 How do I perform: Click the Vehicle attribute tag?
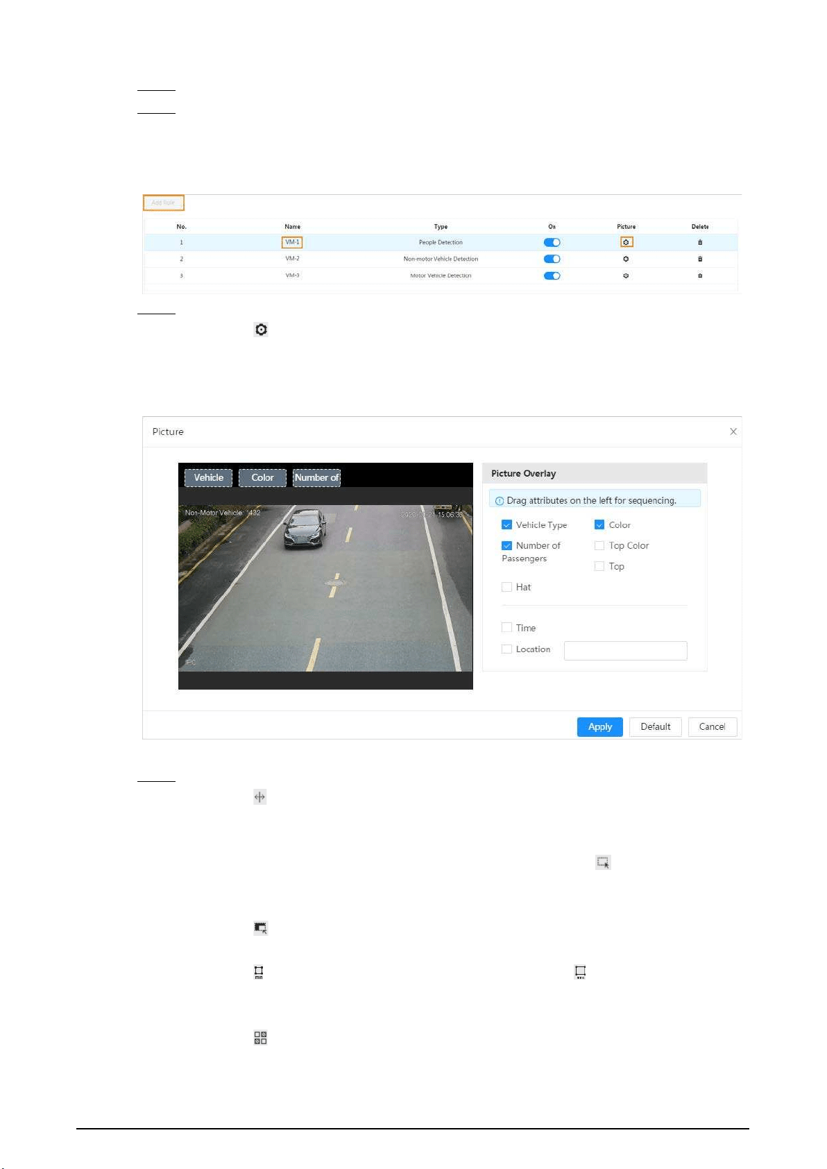[x=208, y=477]
